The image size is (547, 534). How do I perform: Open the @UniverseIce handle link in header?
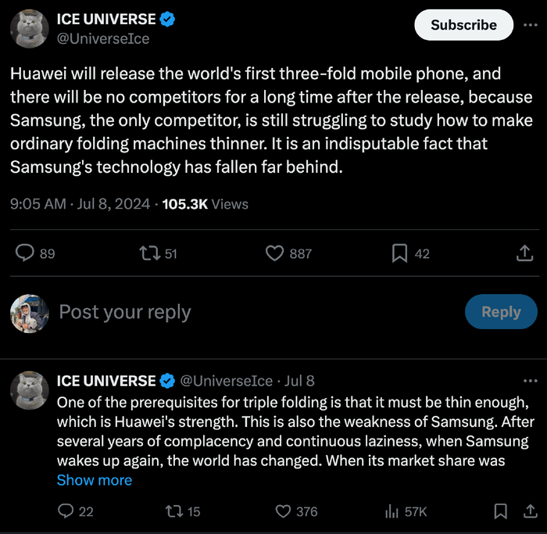102,38
